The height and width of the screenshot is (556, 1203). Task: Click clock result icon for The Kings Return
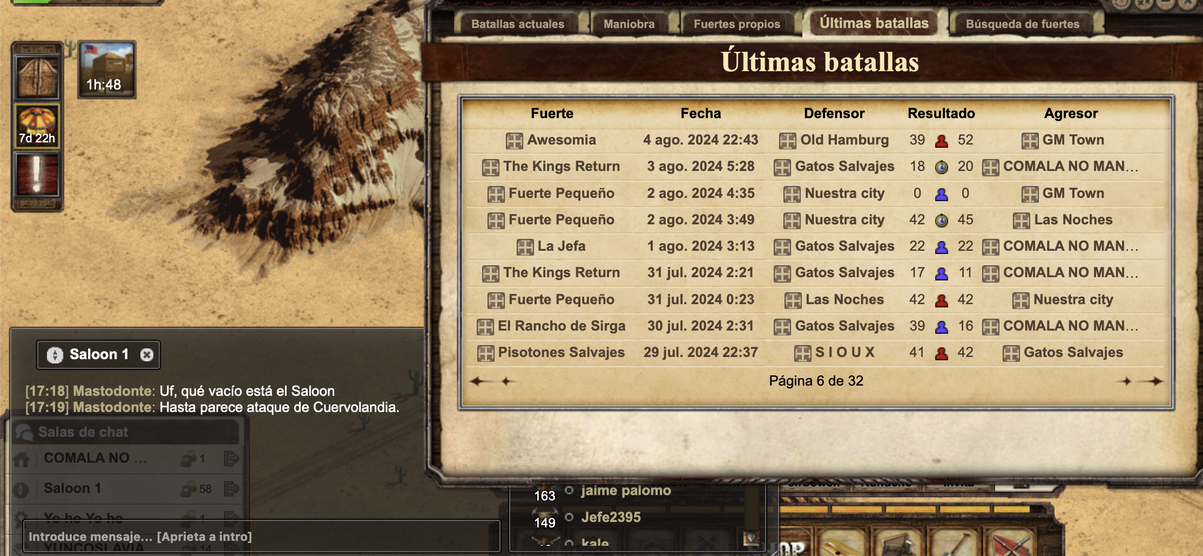tap(941, 167)
